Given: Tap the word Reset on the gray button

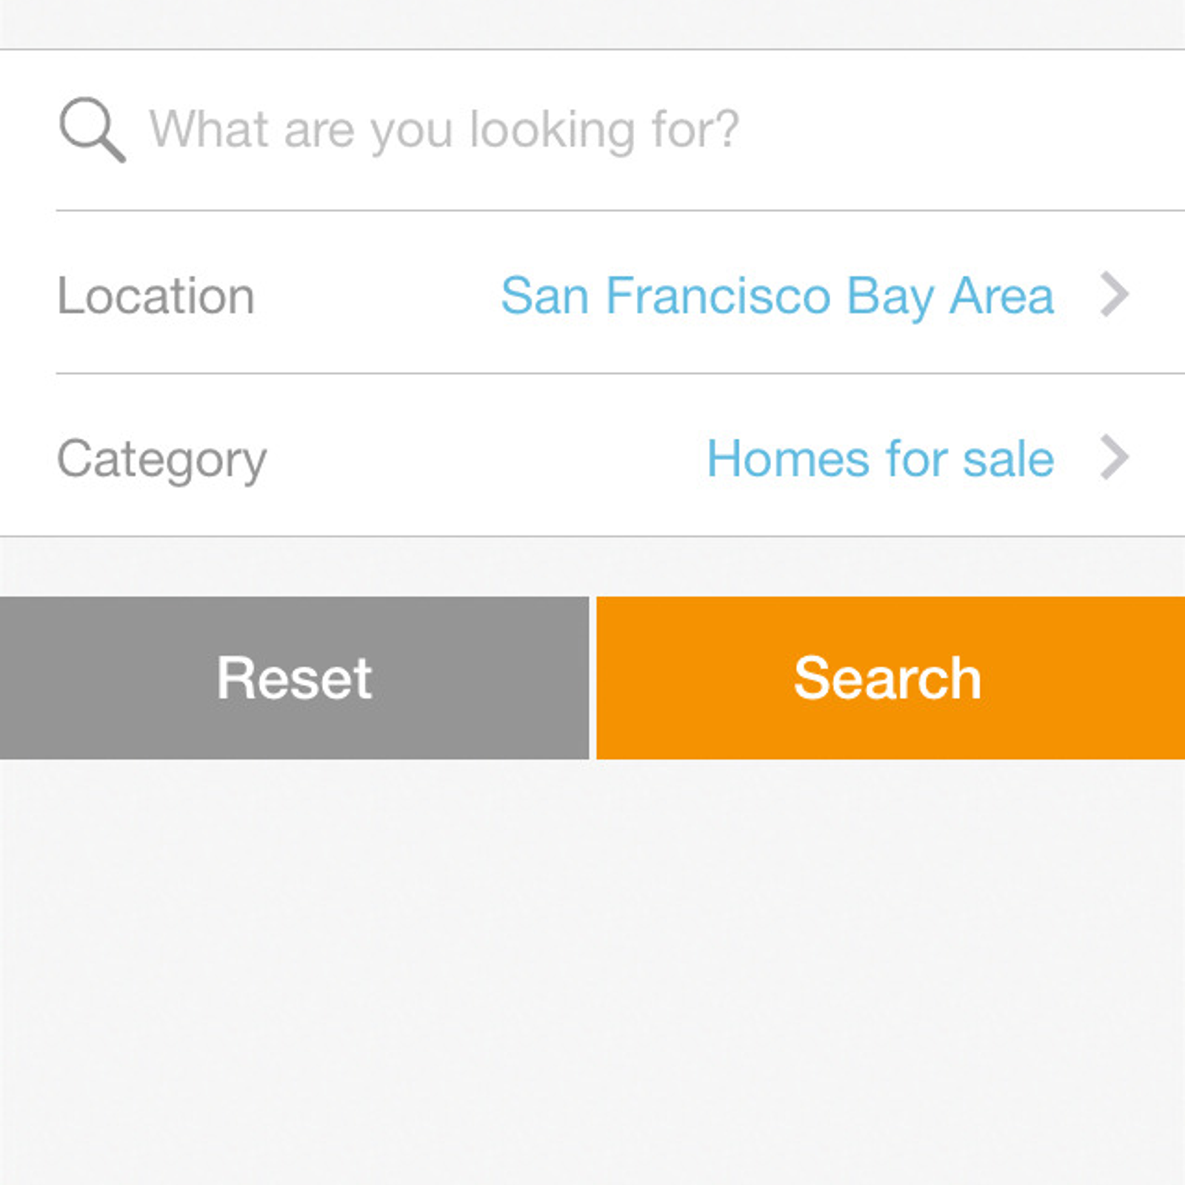Looking at the screenshot, I should coord(294,678).
